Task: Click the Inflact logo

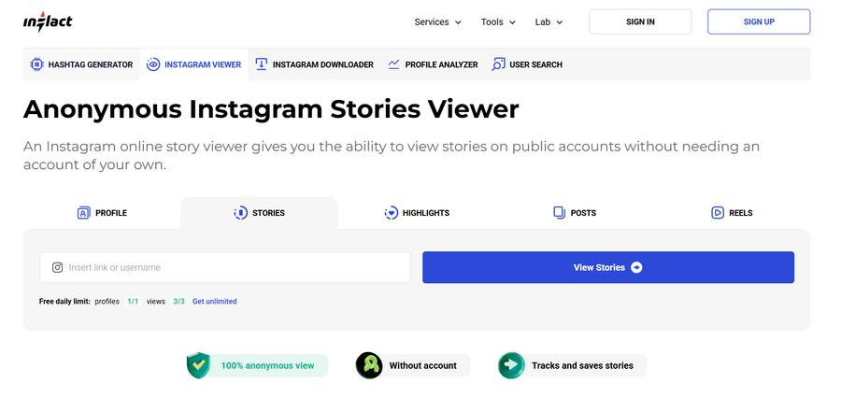Action: coord(48,21)
